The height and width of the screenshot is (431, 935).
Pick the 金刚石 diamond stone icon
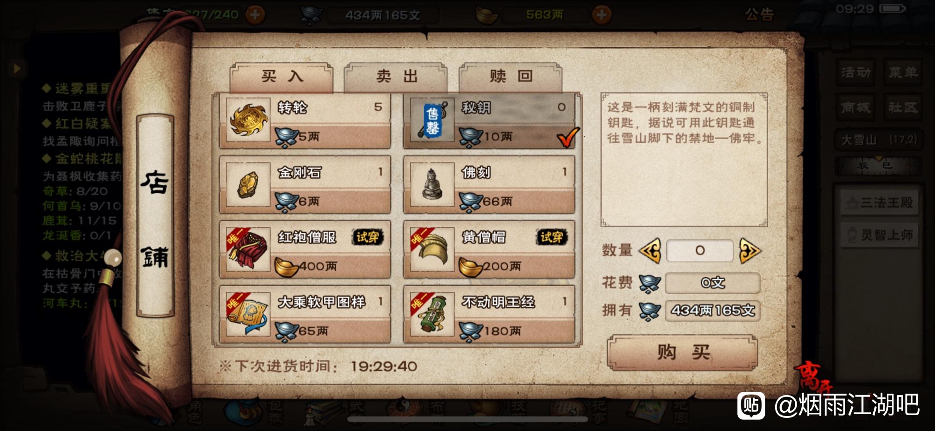click(248, 184)
